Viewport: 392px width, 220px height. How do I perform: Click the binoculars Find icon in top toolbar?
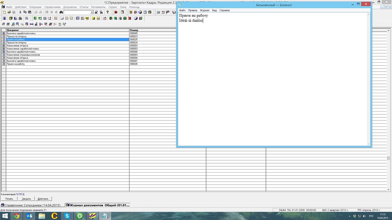(61, 12)
